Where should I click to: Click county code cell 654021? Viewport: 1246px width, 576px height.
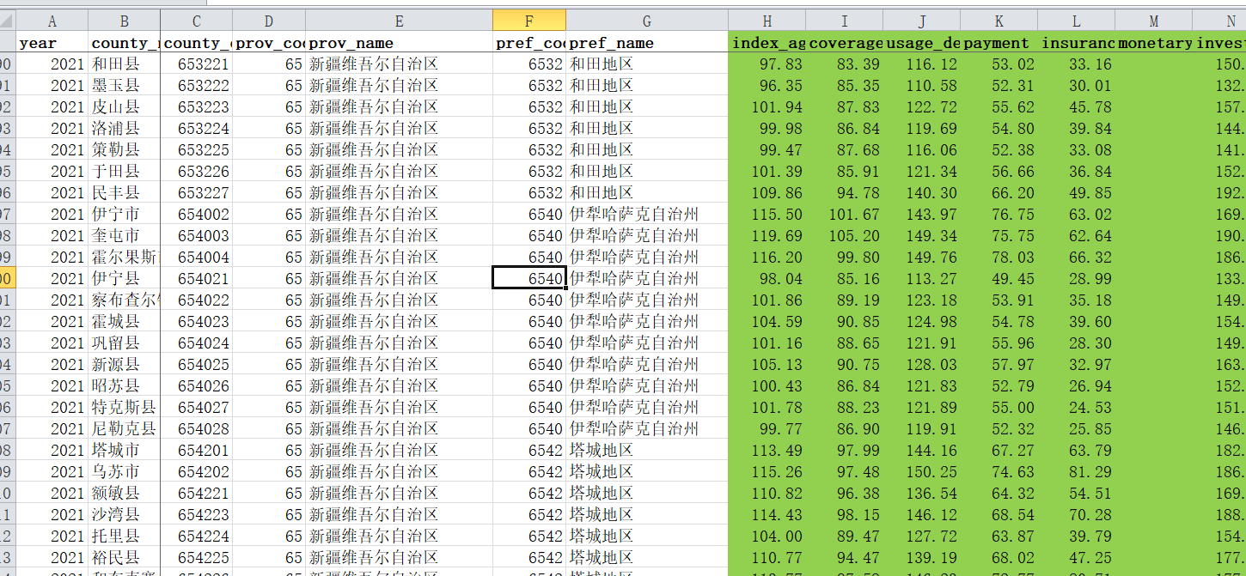[x=197, y=278]
